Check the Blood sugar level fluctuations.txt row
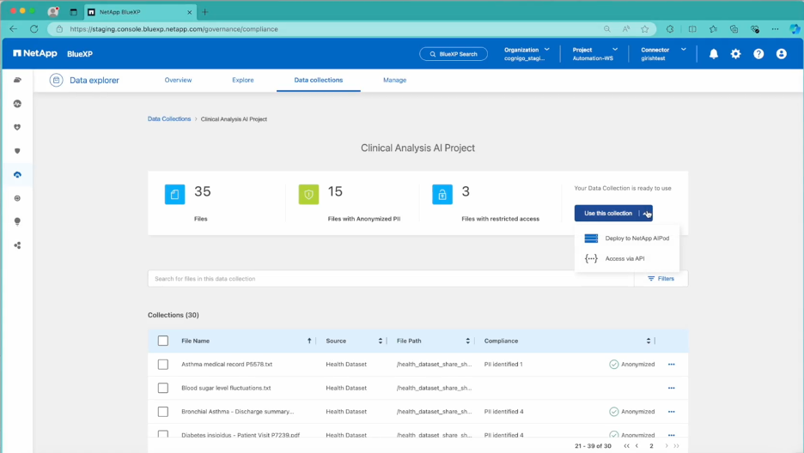Image resolution: width=804 pixels, height=453 pixels. (x=163, y=388)
